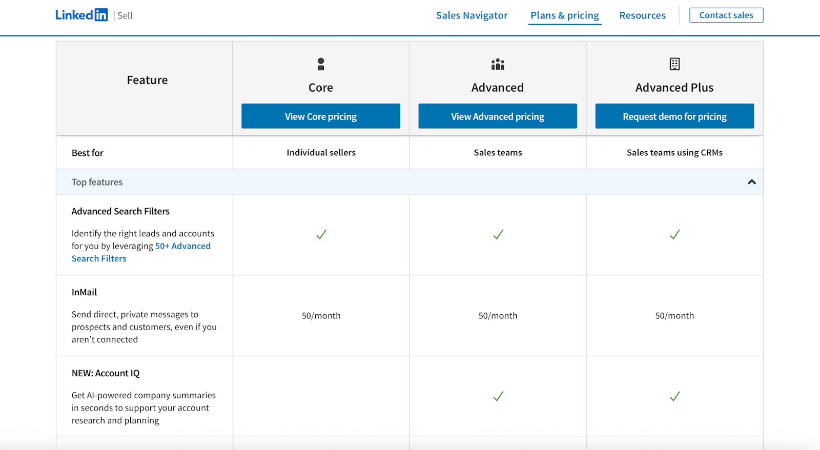Open the 50+ Advanced Search Filters link
Image resolution: width=820 pixels, height=450 pixels.
141,252
